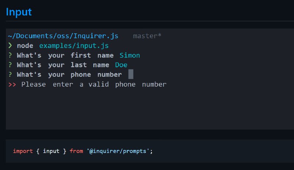Click the '@inquirer/prompts' string in code

(118, 151)
